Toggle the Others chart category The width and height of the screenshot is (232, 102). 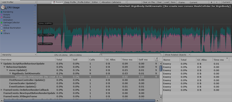[1, 33]
